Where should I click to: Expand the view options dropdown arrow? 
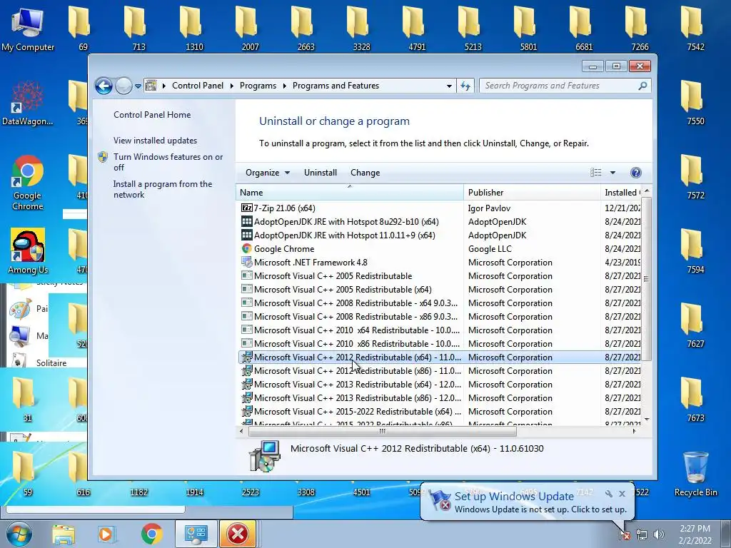pyautogui.click(x=612, y=173)
